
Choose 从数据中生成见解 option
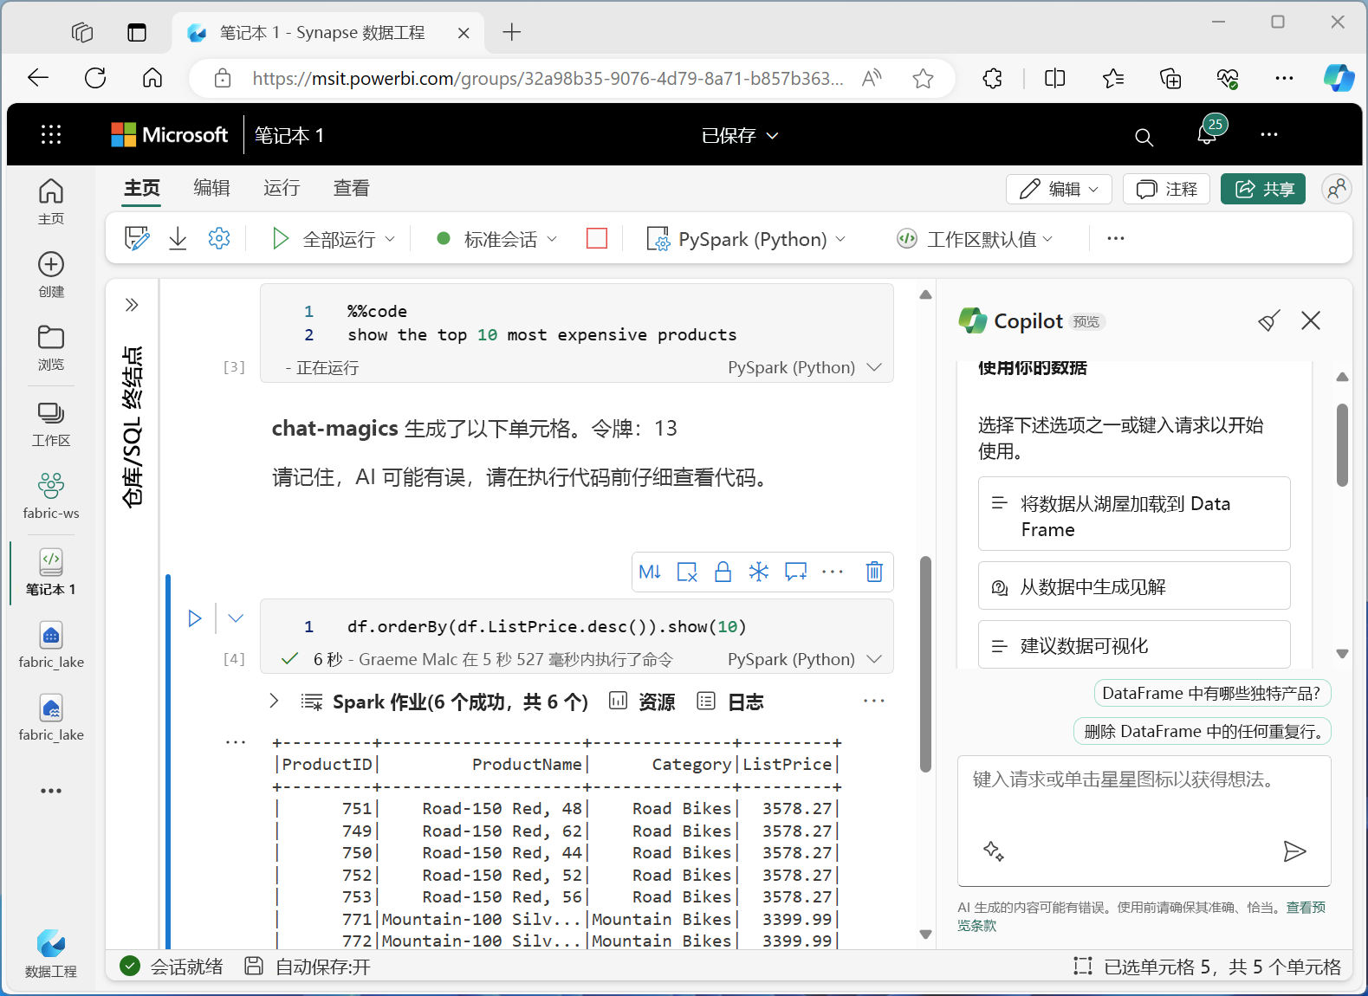tap(1134, 586)
